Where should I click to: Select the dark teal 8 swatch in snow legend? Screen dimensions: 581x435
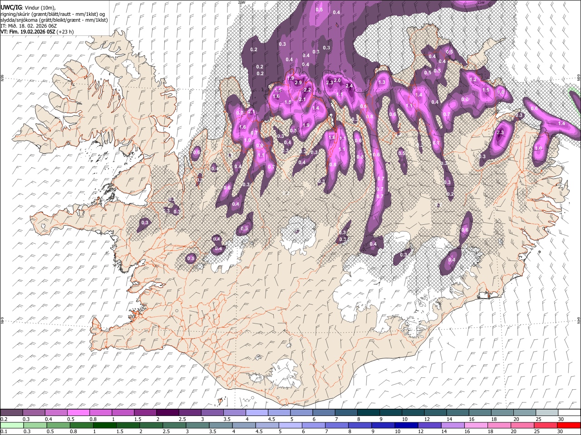(368, 413)
